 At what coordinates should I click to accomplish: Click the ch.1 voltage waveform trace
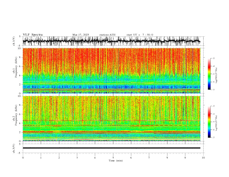point(112,41)
